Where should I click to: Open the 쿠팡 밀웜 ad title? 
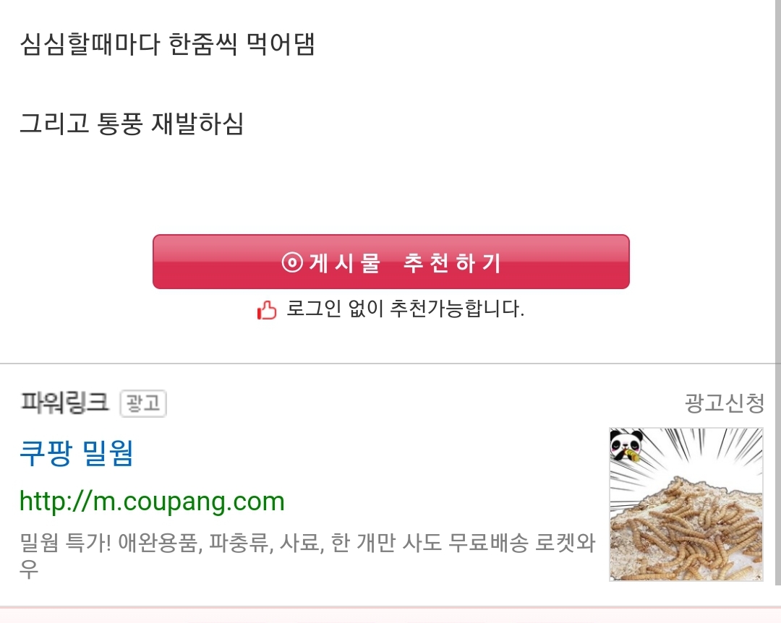[77, 453]
